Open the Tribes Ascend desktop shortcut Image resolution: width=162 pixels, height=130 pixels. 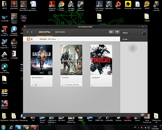5,31
